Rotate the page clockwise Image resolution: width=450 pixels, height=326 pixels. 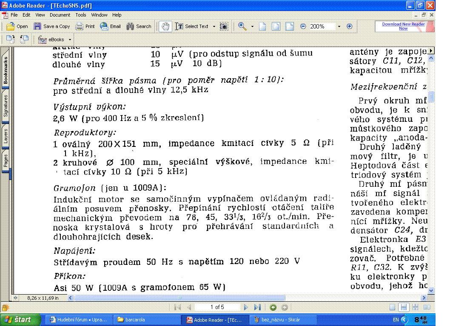[11, 39]
